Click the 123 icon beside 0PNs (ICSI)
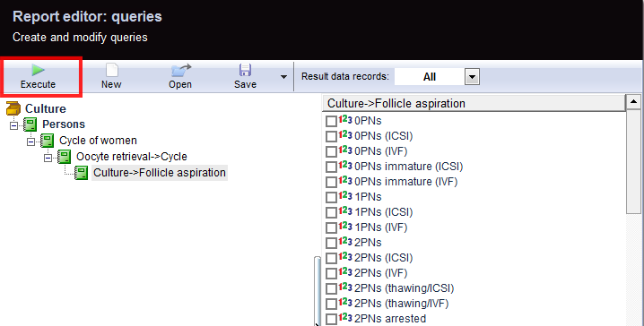This screenshot has width=644, height=326. 345,135
